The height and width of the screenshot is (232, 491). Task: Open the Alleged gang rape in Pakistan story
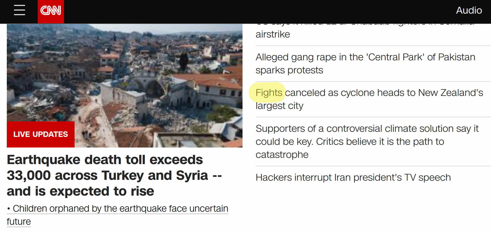(x=365, y=57)
